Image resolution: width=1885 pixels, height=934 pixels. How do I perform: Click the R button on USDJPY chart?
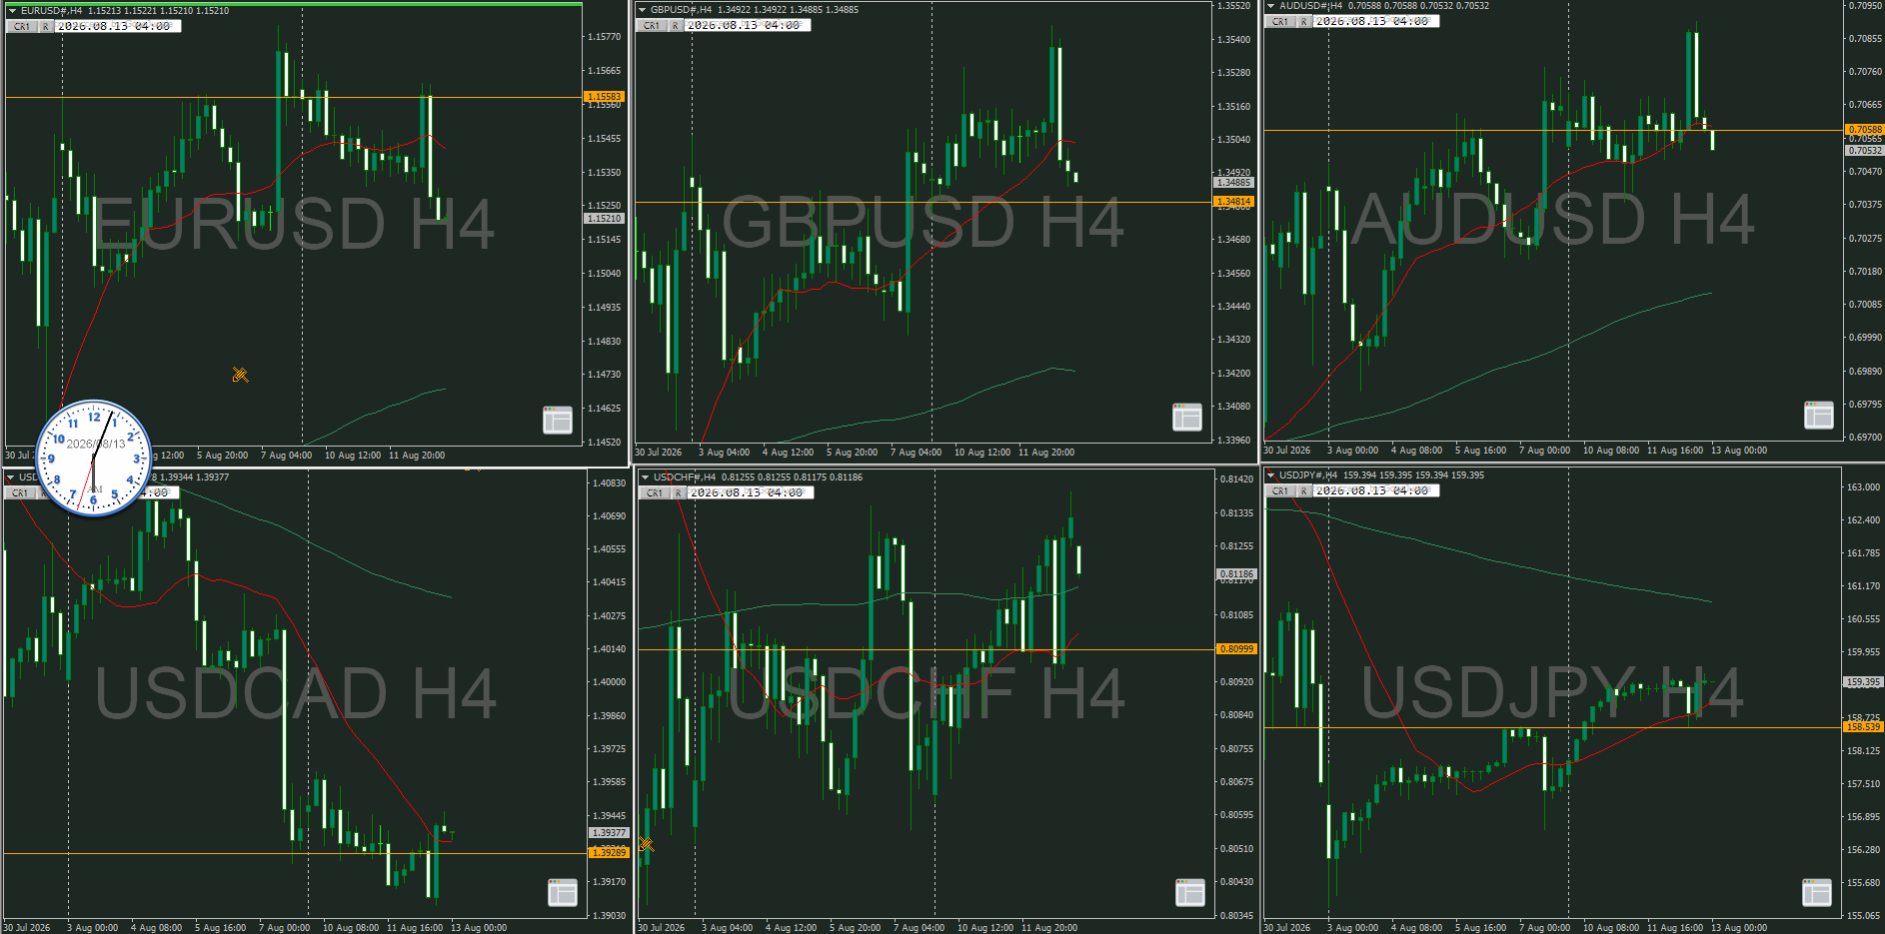tap(1304, 491)
